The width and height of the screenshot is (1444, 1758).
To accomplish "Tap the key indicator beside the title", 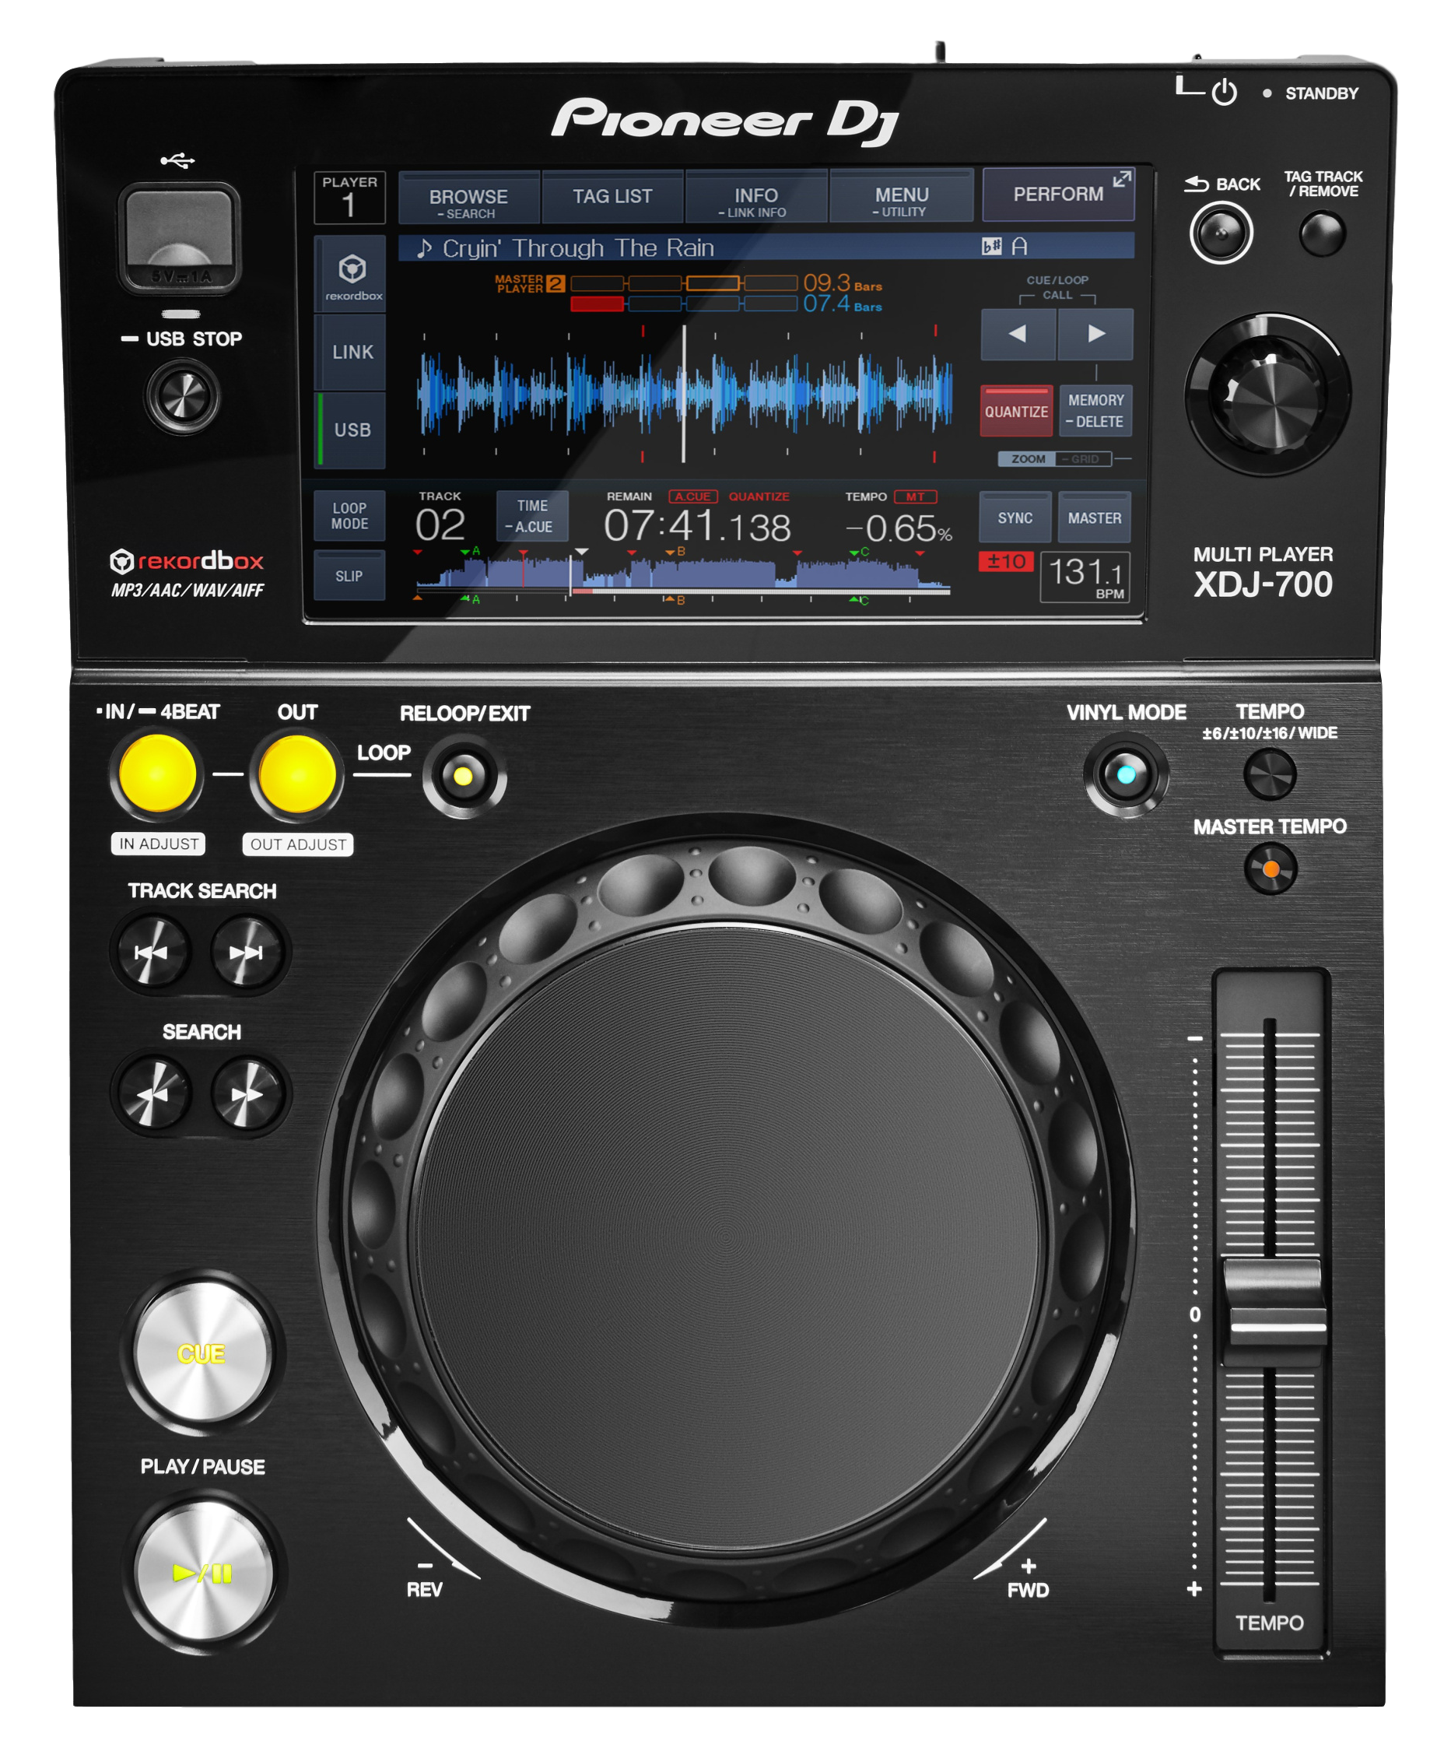I will 1006,246.
